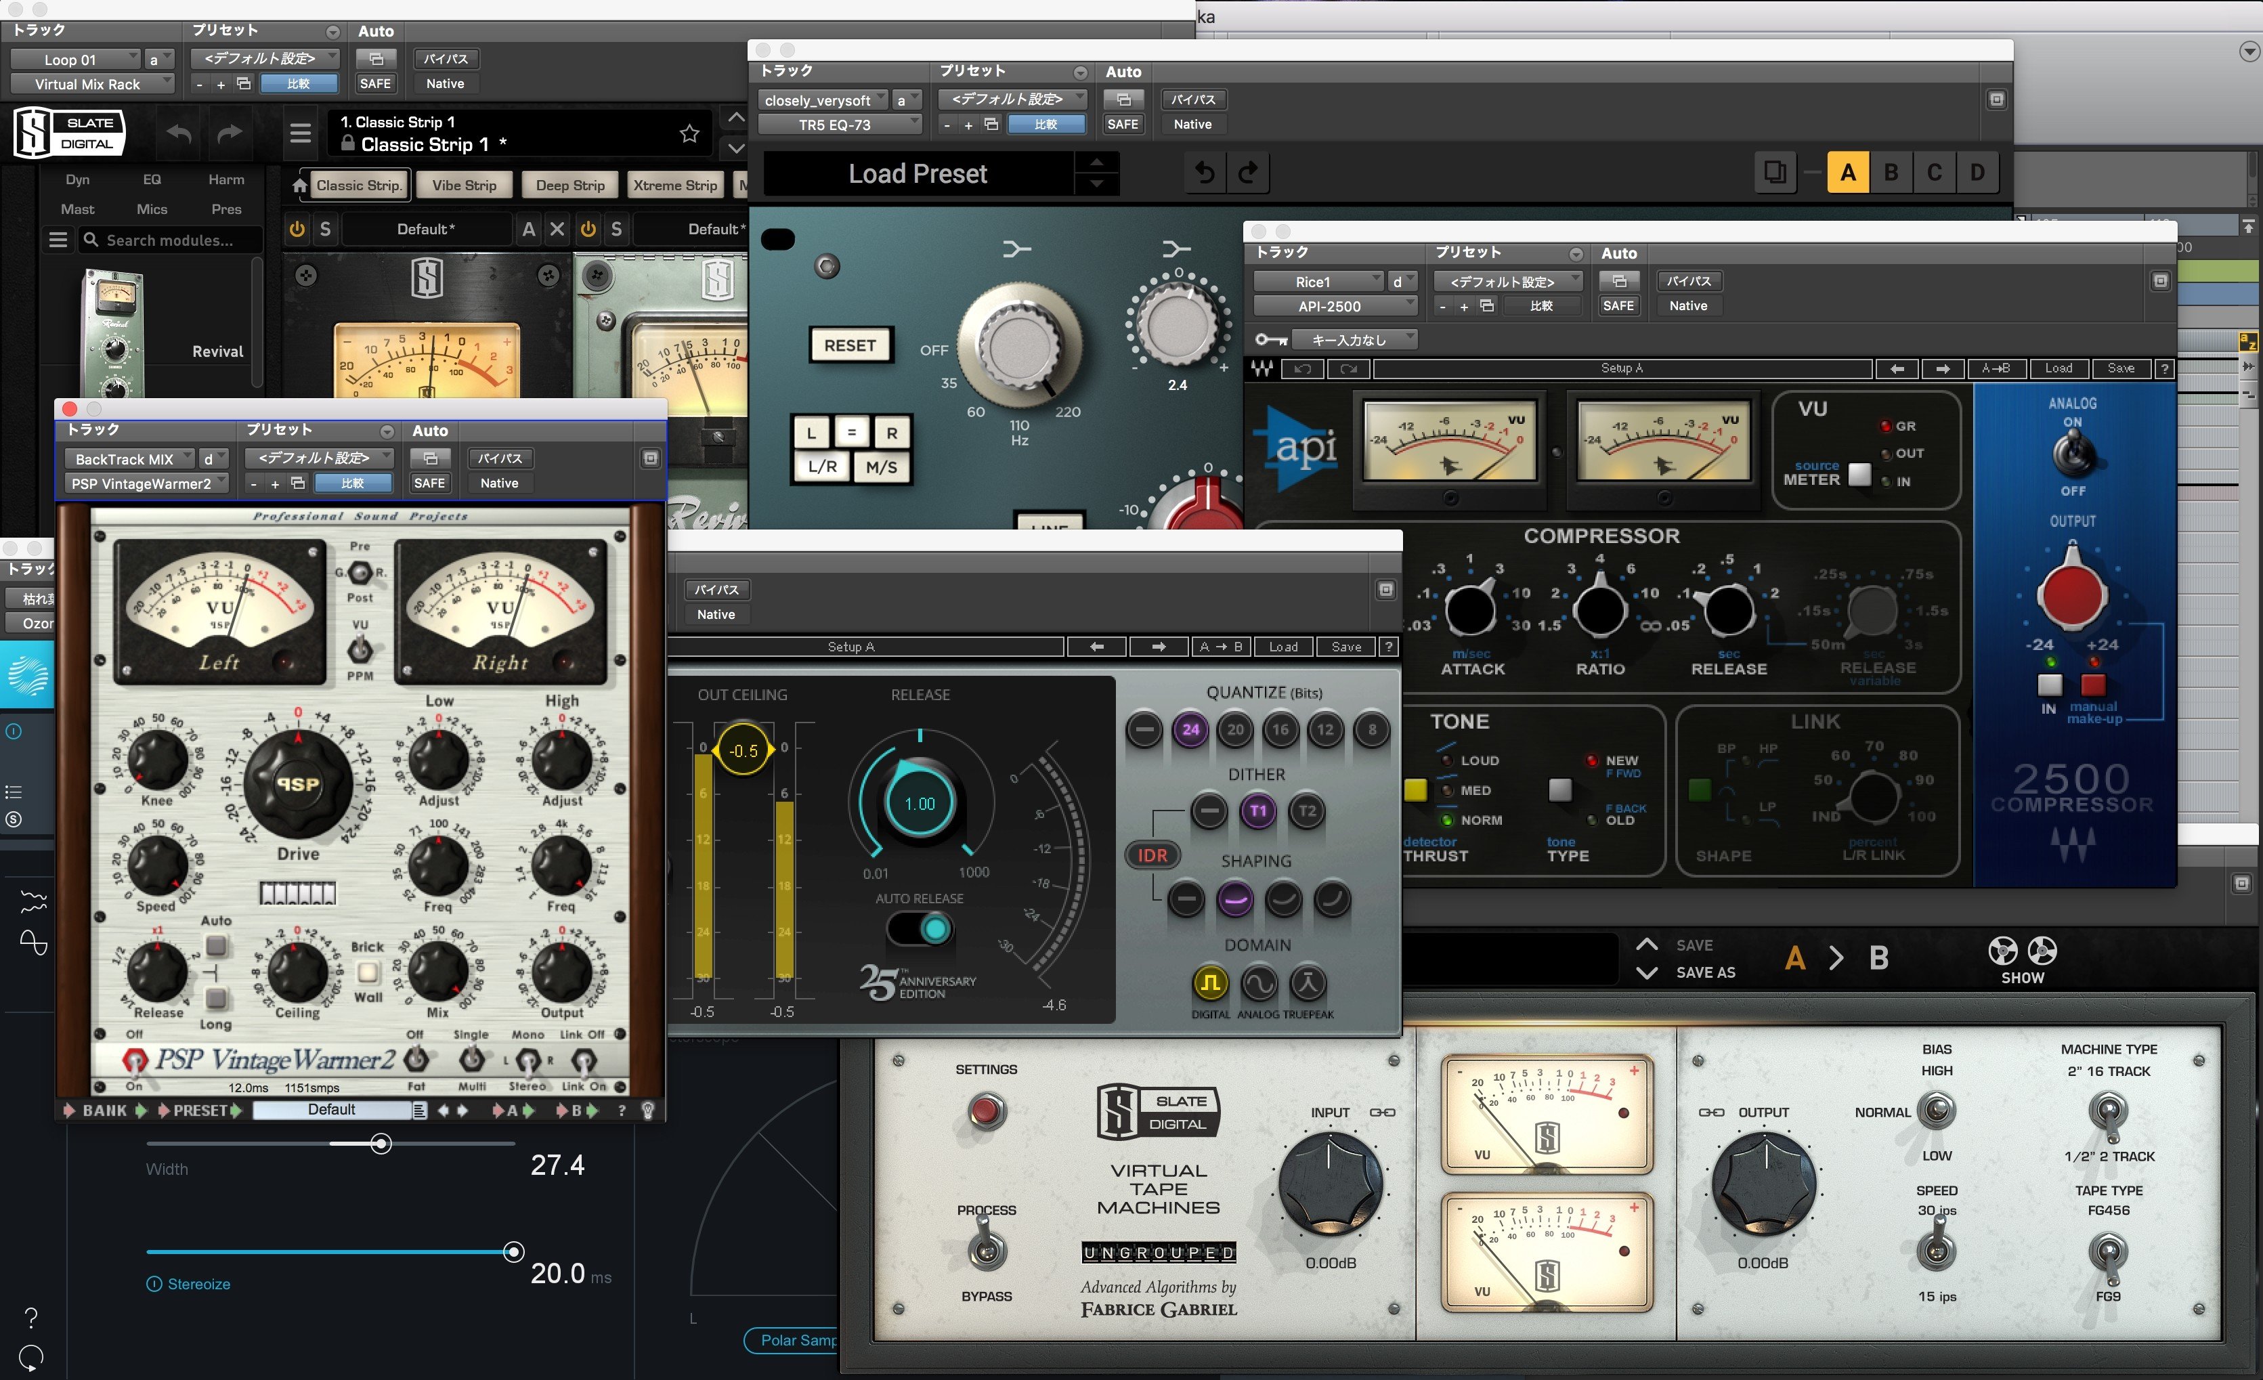
Task: Select preset slot B in TR5 EQ-73
Action: (1891, 173)
